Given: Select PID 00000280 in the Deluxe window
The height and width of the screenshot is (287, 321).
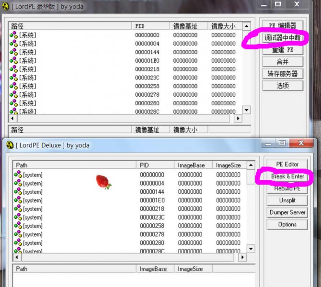Looking at the screenshot, I should point(152,243).
